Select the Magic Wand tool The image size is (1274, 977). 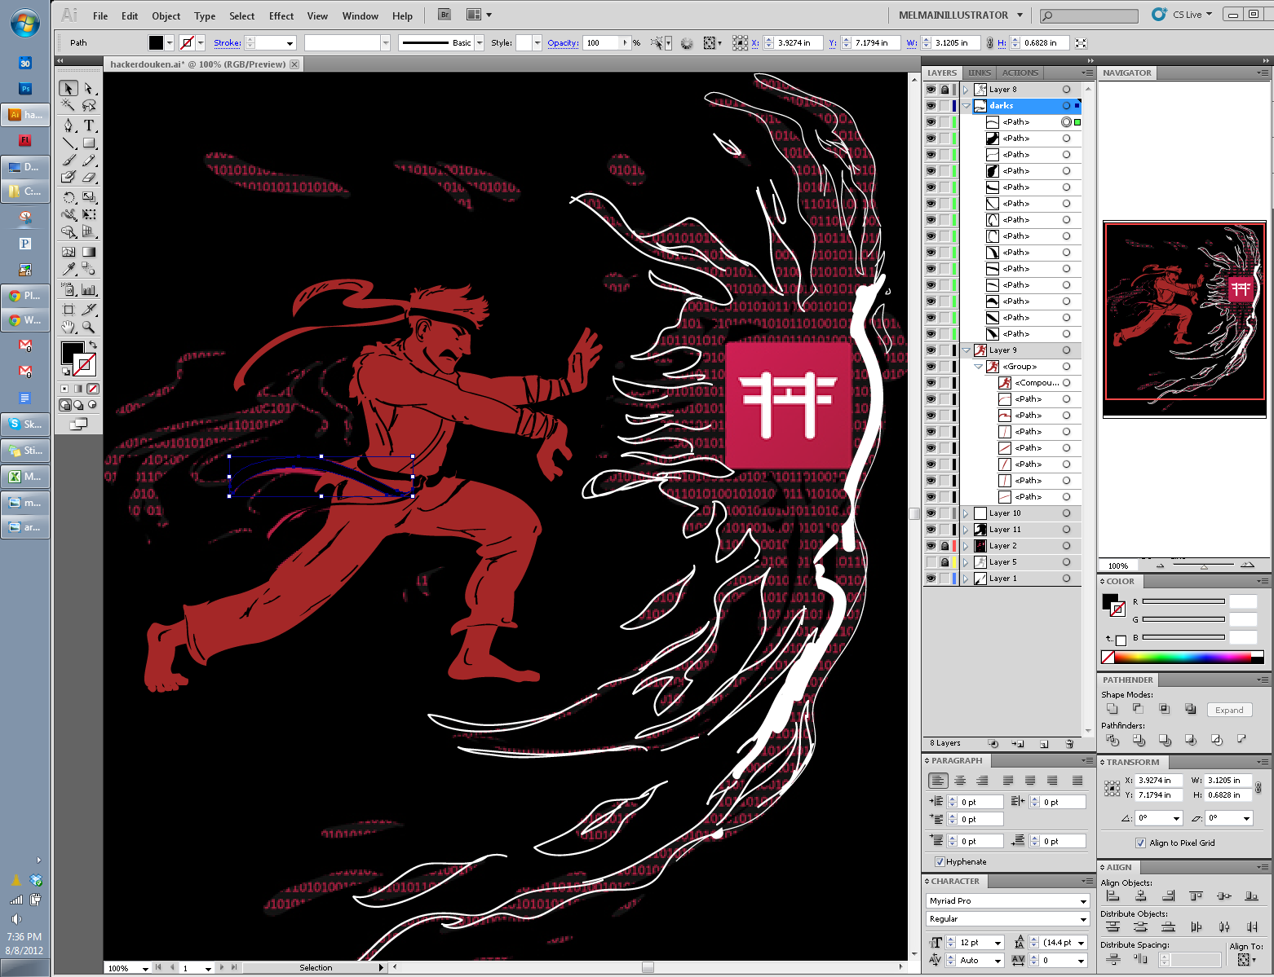pos(69,106)
